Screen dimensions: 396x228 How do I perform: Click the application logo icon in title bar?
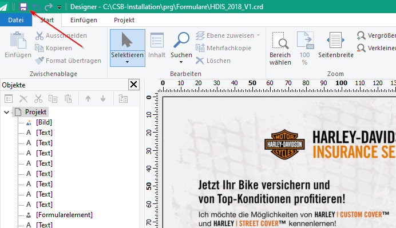5,7
